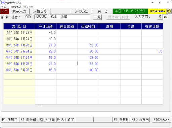This screenshot has height=128, width=172.
Task: Click the 戻る button
Action: pyautogui.click(x=102, y=11)
